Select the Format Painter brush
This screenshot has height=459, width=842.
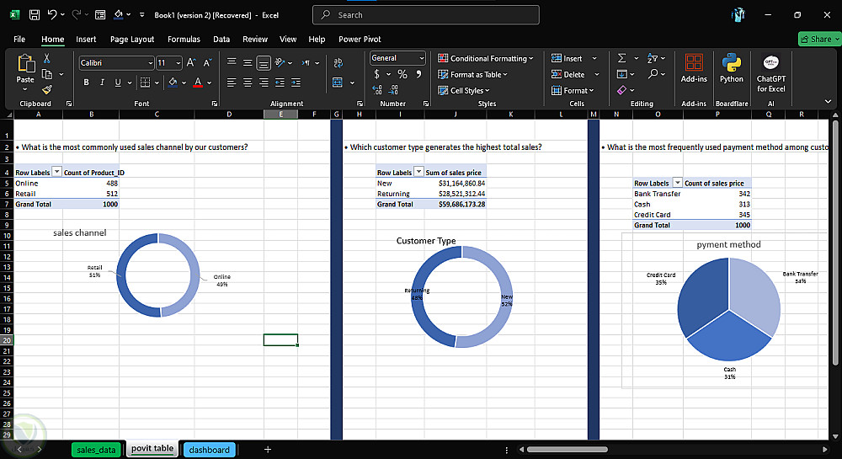[x=47, y=89]
